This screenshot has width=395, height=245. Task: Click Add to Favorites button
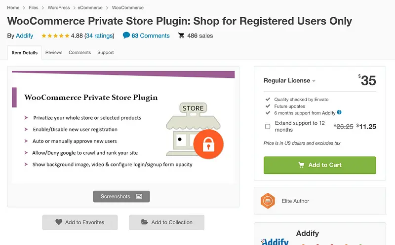coord(80,222)
